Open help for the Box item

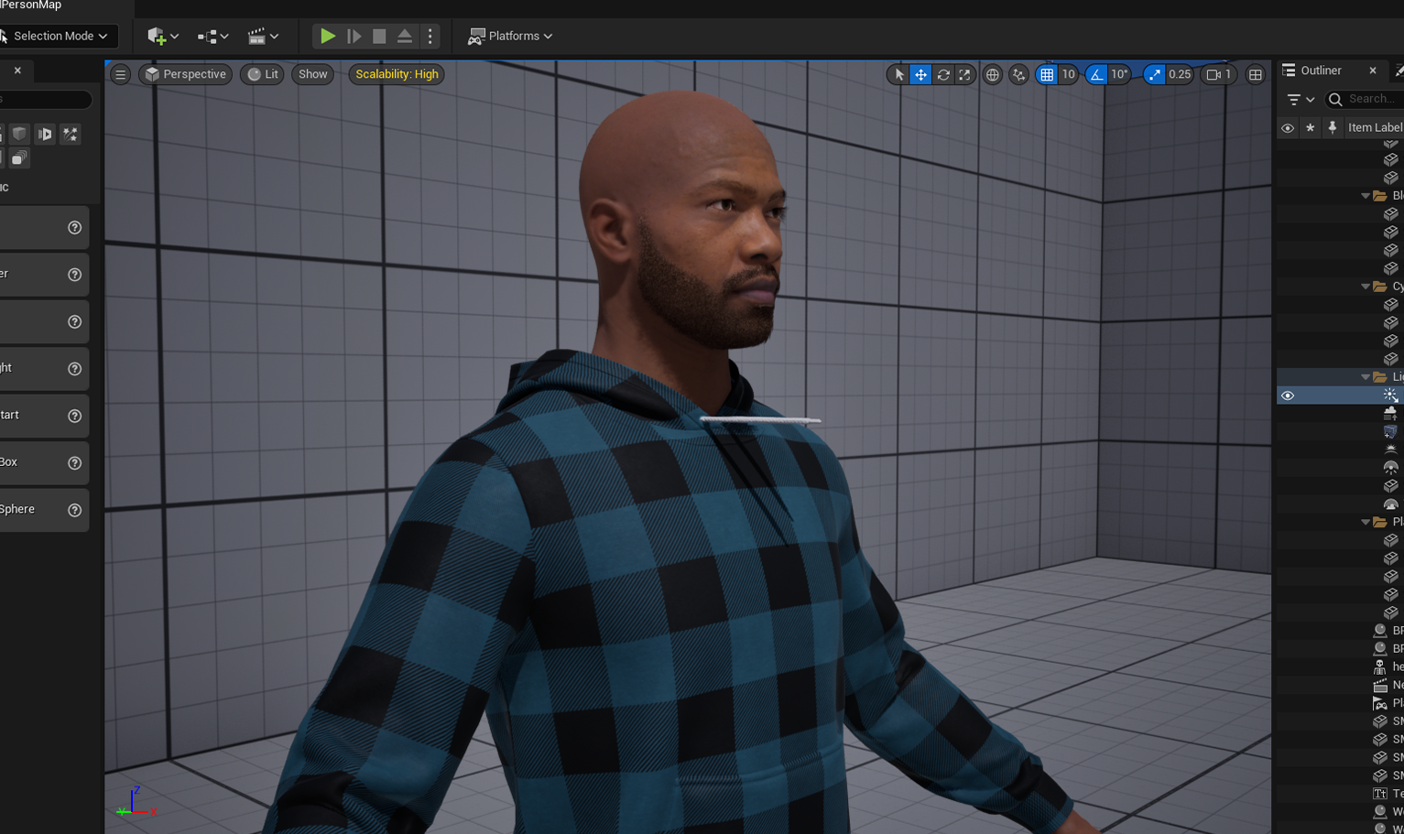[75, 462]
